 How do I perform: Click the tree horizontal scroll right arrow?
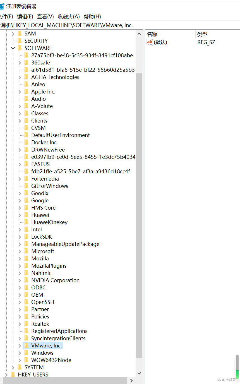(x=132, y=381)
